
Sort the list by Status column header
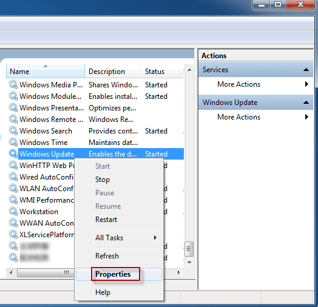(160, 72)
